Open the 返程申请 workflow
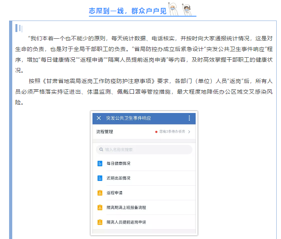Viewport: 281px width, 239px height. tap(115, 193)
